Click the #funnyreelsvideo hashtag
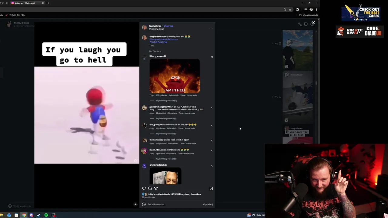The height and width of the screenshot is (218, 388). [157, 39]
